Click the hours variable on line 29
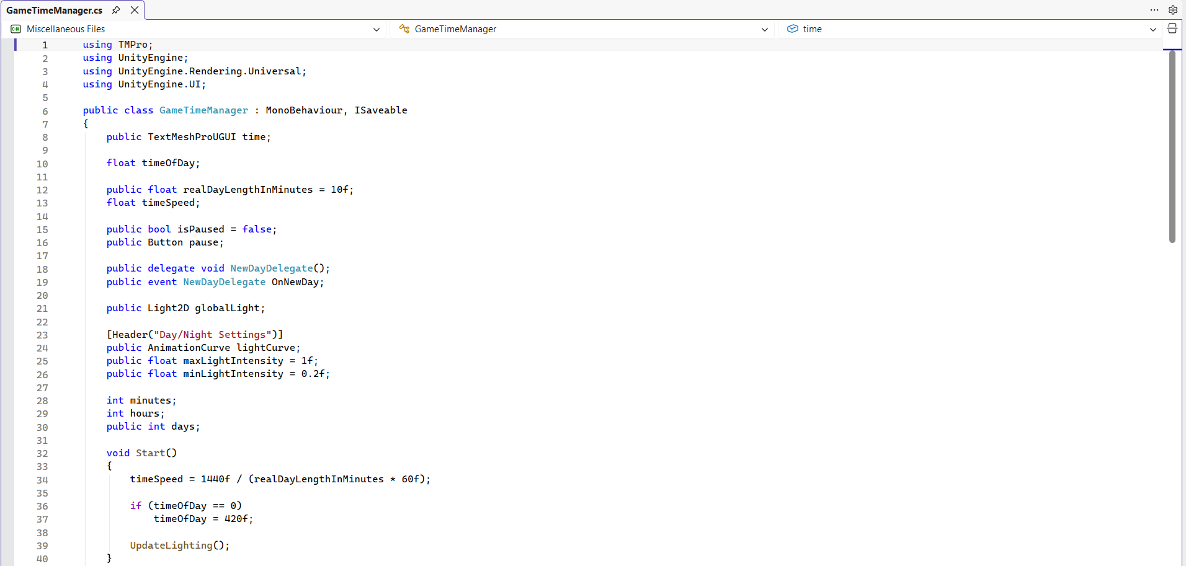 pos(145,413)
